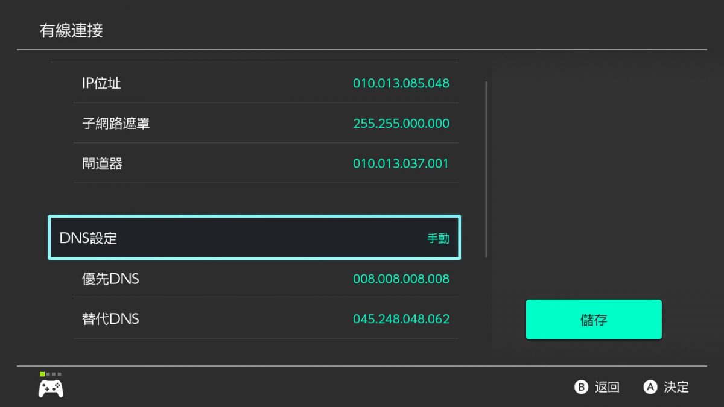Select the DNS設定 row

[x=254, y=238]
